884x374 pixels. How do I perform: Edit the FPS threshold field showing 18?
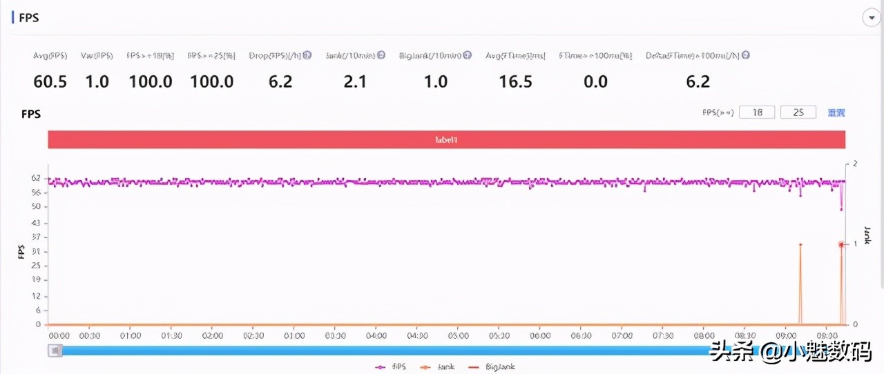click(757, 112)
